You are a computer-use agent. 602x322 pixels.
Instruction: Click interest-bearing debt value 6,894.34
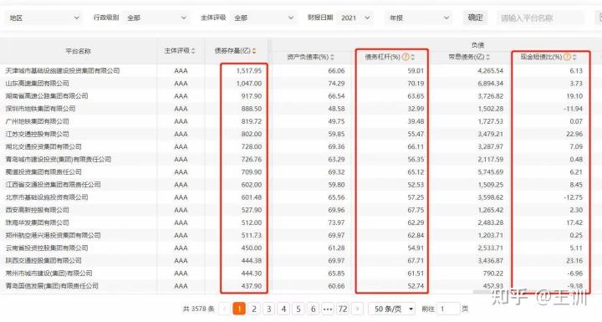pos(490,84)
